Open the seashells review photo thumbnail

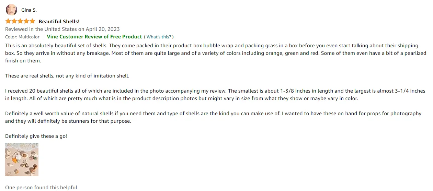pos(22,159)
